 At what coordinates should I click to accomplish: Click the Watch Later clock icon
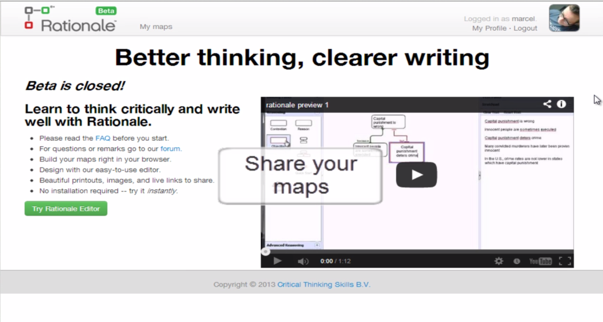point(517,261)
